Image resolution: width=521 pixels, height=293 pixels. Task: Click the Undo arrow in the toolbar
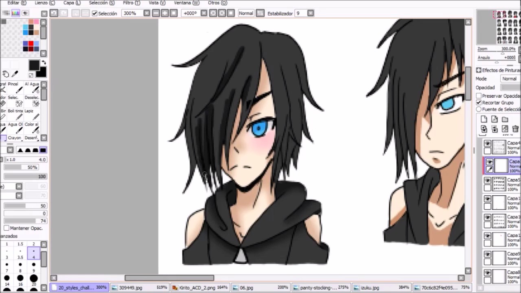point(54,13)
